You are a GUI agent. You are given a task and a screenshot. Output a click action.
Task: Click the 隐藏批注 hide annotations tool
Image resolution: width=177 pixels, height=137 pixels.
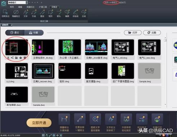tap(16, 13)
